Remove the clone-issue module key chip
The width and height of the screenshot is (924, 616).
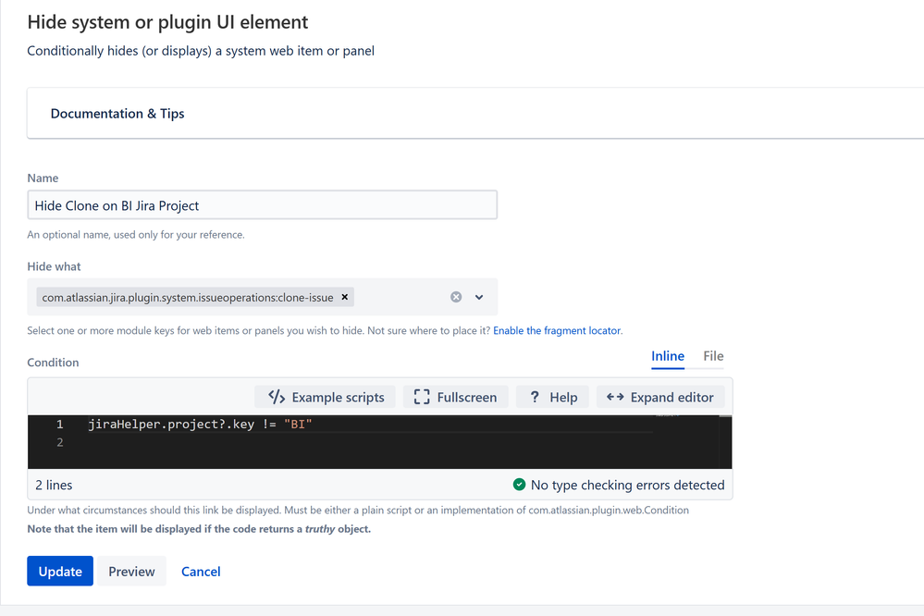point(345,298)
